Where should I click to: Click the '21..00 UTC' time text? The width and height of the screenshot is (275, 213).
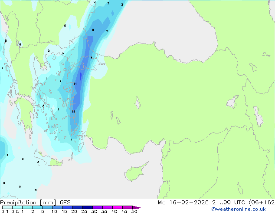[x=229, y=203]
